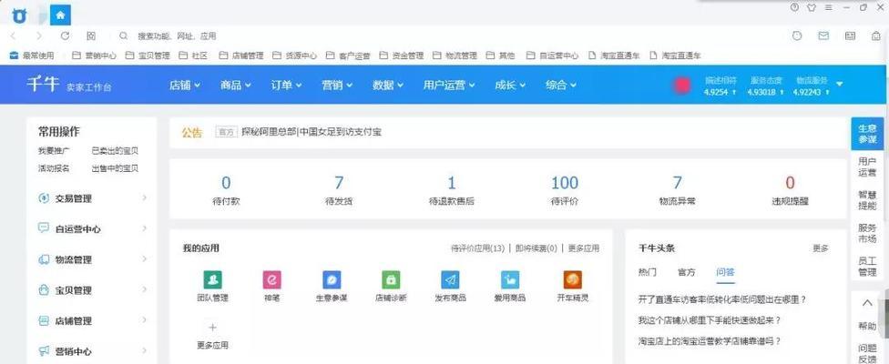Screen dimensions: 889x364
Task: Click the search magnifier icon
Action: 124,35
